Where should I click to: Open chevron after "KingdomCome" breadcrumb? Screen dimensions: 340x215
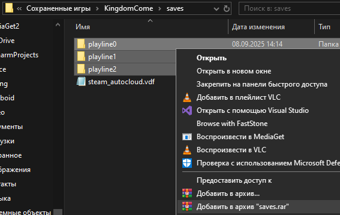pyautogui.click(x=160, y=8)
